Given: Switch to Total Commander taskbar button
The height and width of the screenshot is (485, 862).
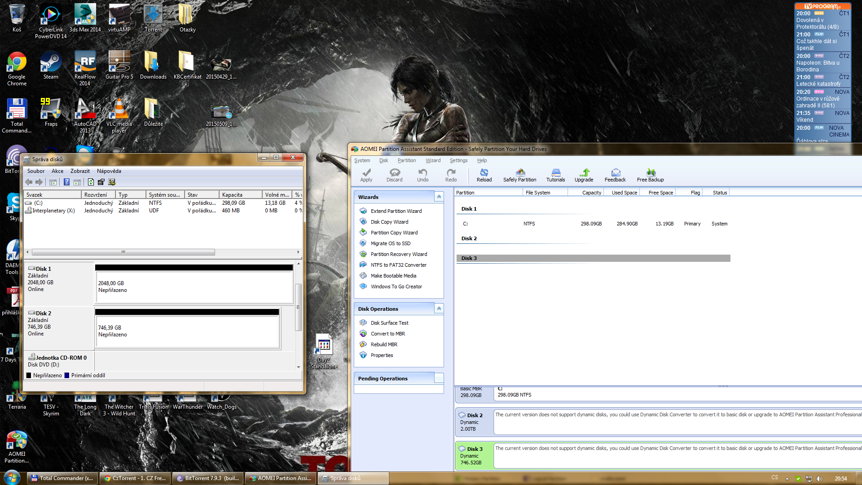Looking at the screenshot, I should tap(62, 478).
